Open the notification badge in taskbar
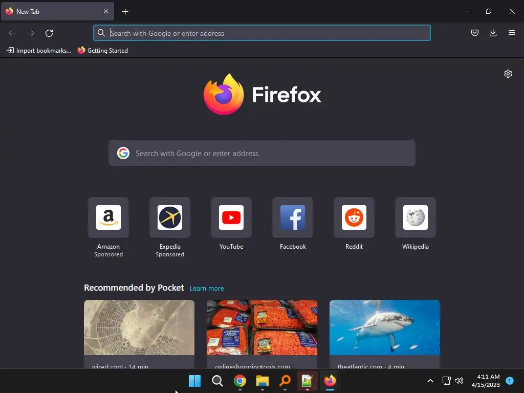This screenshot has width=524, height=393. click(x=510, y=380)
